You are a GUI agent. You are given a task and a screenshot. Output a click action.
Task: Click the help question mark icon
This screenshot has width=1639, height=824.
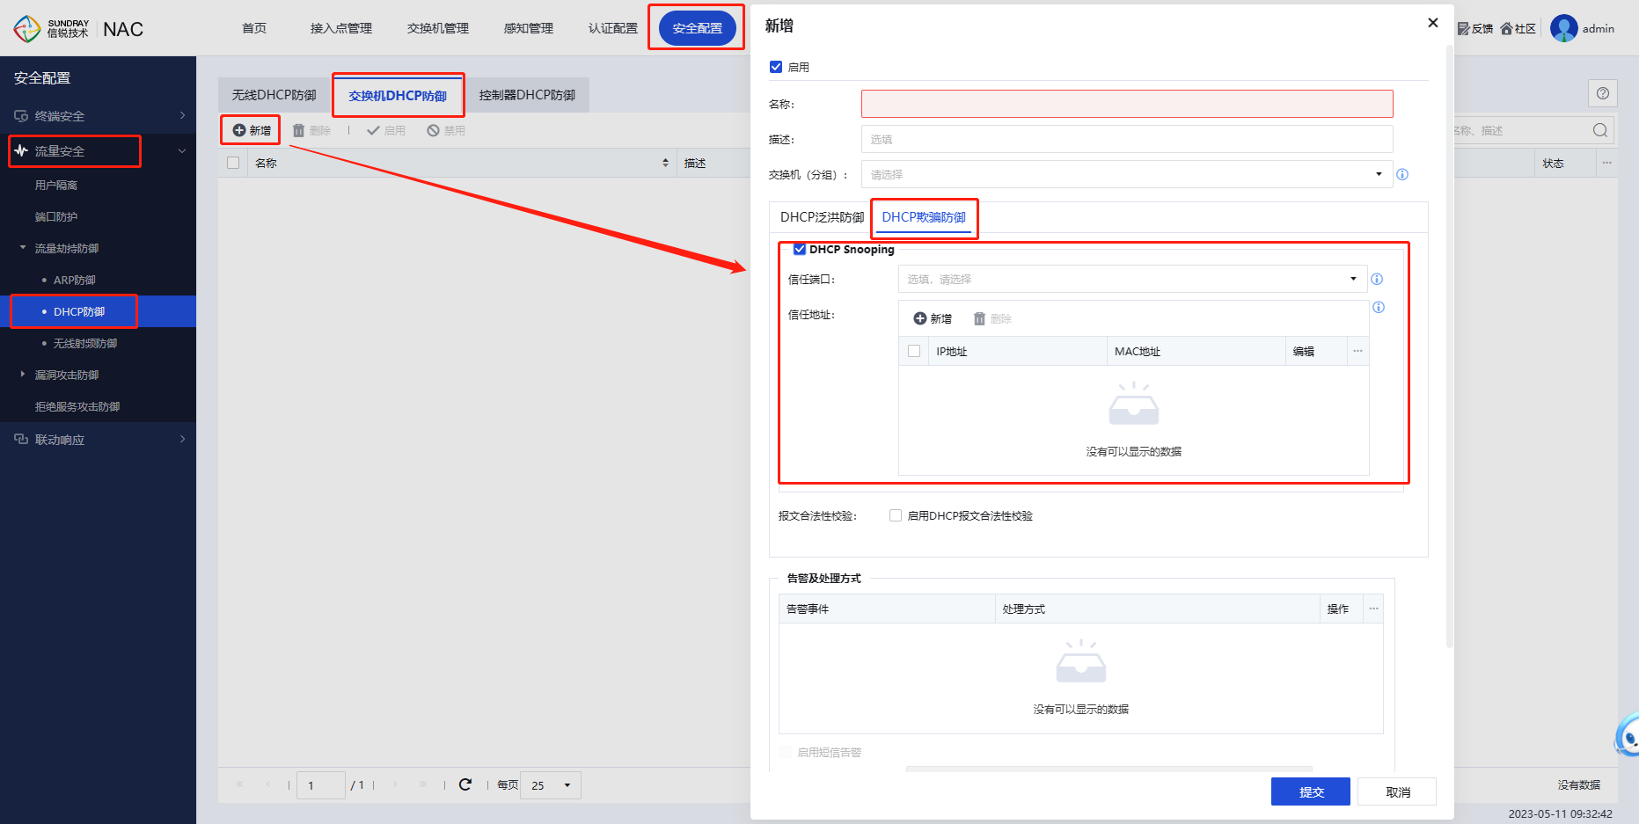point(1603,93)
